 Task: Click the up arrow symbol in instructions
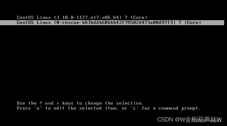(41, 103)
